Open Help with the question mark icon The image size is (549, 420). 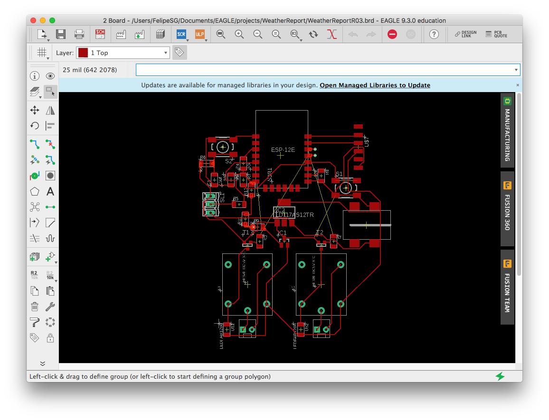pyautogui.click(x=434, y=34)
